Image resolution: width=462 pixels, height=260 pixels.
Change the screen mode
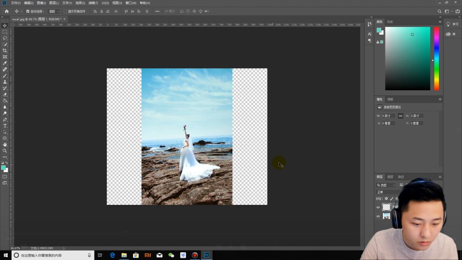(5, 183)
